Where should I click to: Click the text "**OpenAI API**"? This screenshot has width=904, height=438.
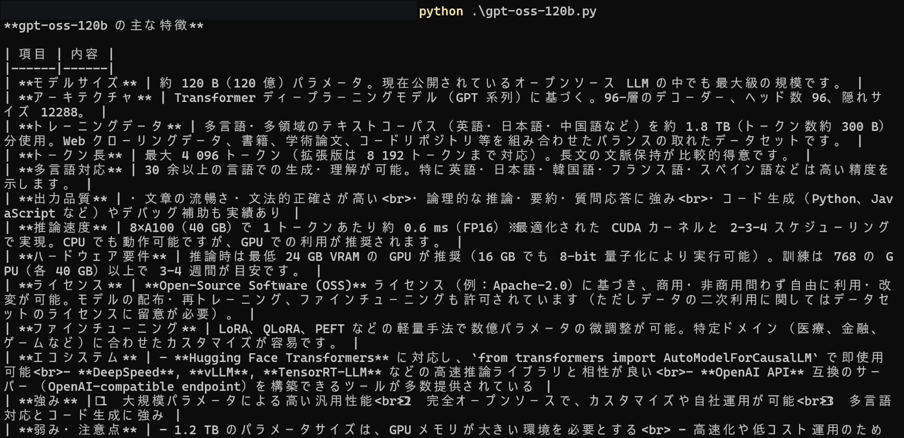pos(752,372)
